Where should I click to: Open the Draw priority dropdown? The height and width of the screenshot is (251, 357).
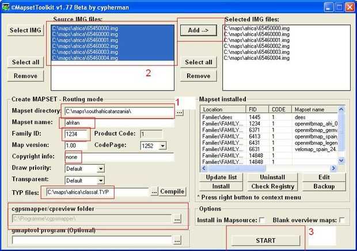pos(101,169)
